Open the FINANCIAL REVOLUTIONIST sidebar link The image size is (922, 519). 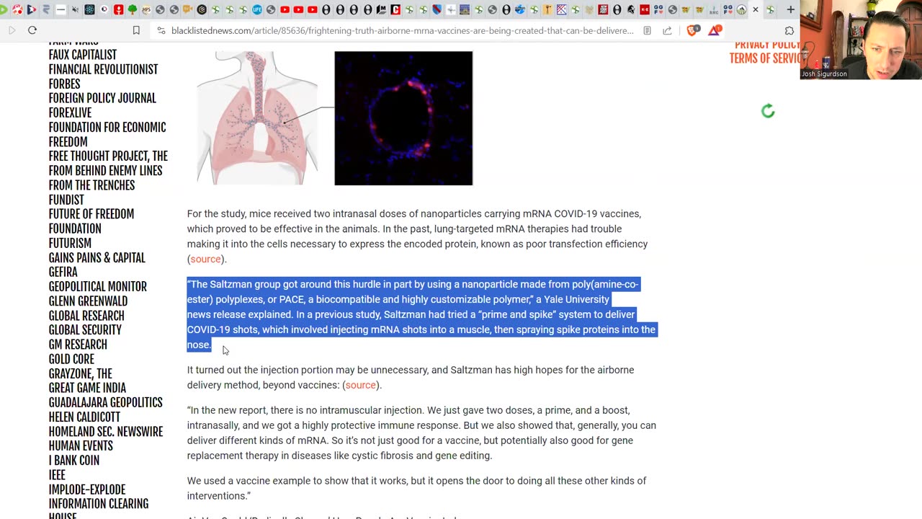(103, 69)
